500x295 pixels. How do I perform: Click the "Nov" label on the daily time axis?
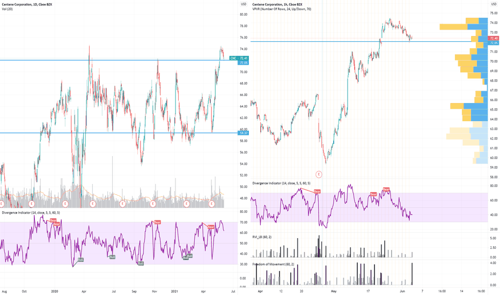[155, 291]
